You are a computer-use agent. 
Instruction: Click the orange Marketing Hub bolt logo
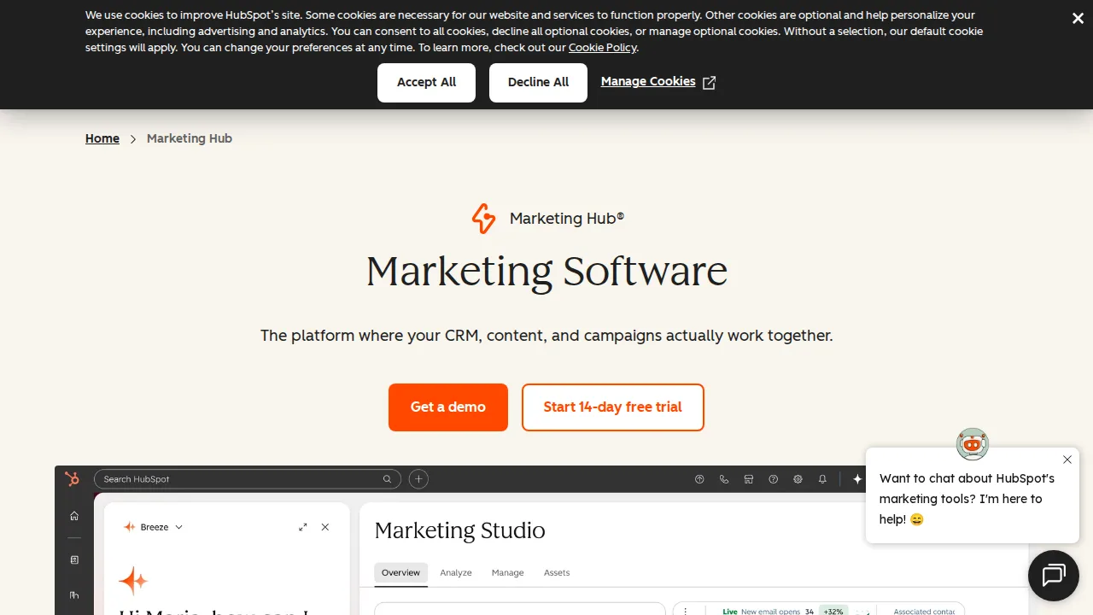[x=483, y=219]
